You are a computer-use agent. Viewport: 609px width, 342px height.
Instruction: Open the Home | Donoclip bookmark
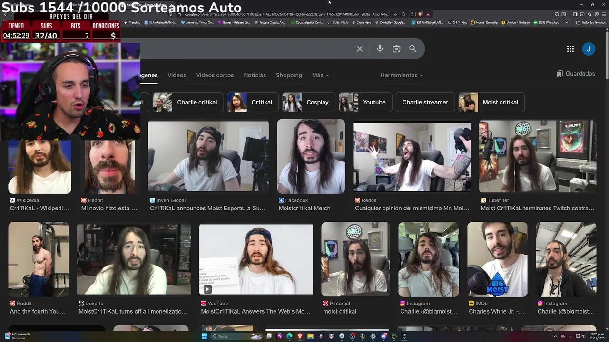pos(484,22)
